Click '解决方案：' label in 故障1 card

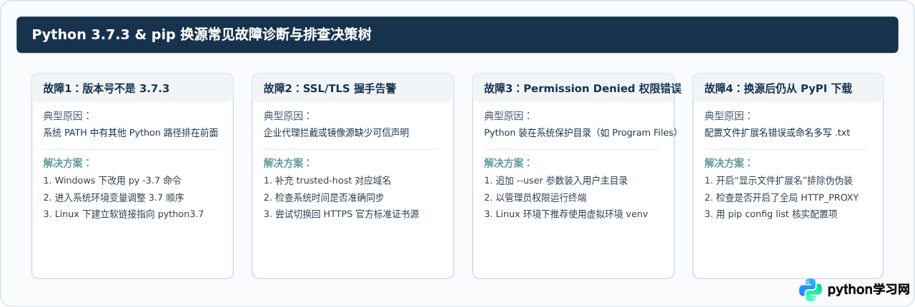66,163
